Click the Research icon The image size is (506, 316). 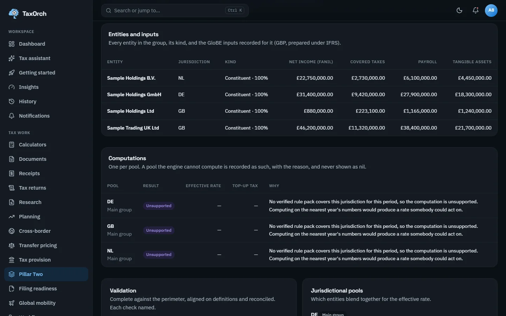(x=12, y=202)
